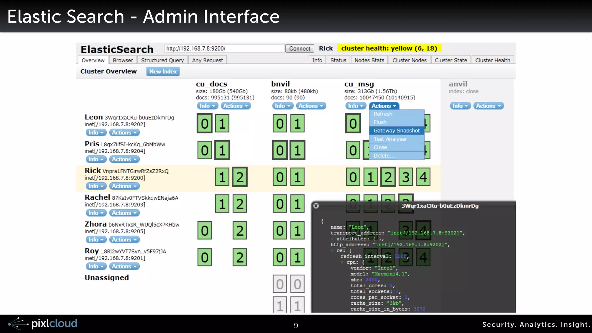Close the node info JSON popup
Viewport: 592px width, 333px height.
tap(316, 206)
